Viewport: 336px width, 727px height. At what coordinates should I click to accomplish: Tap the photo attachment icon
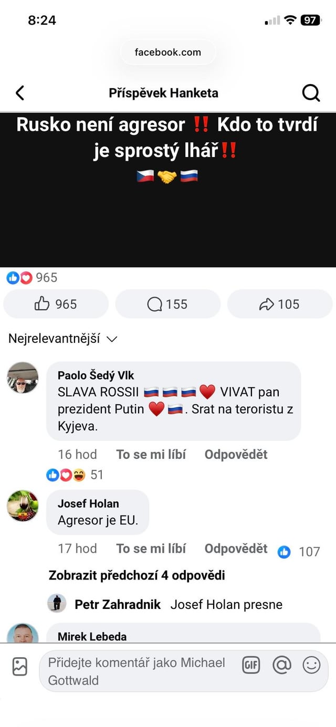[20, 666]
